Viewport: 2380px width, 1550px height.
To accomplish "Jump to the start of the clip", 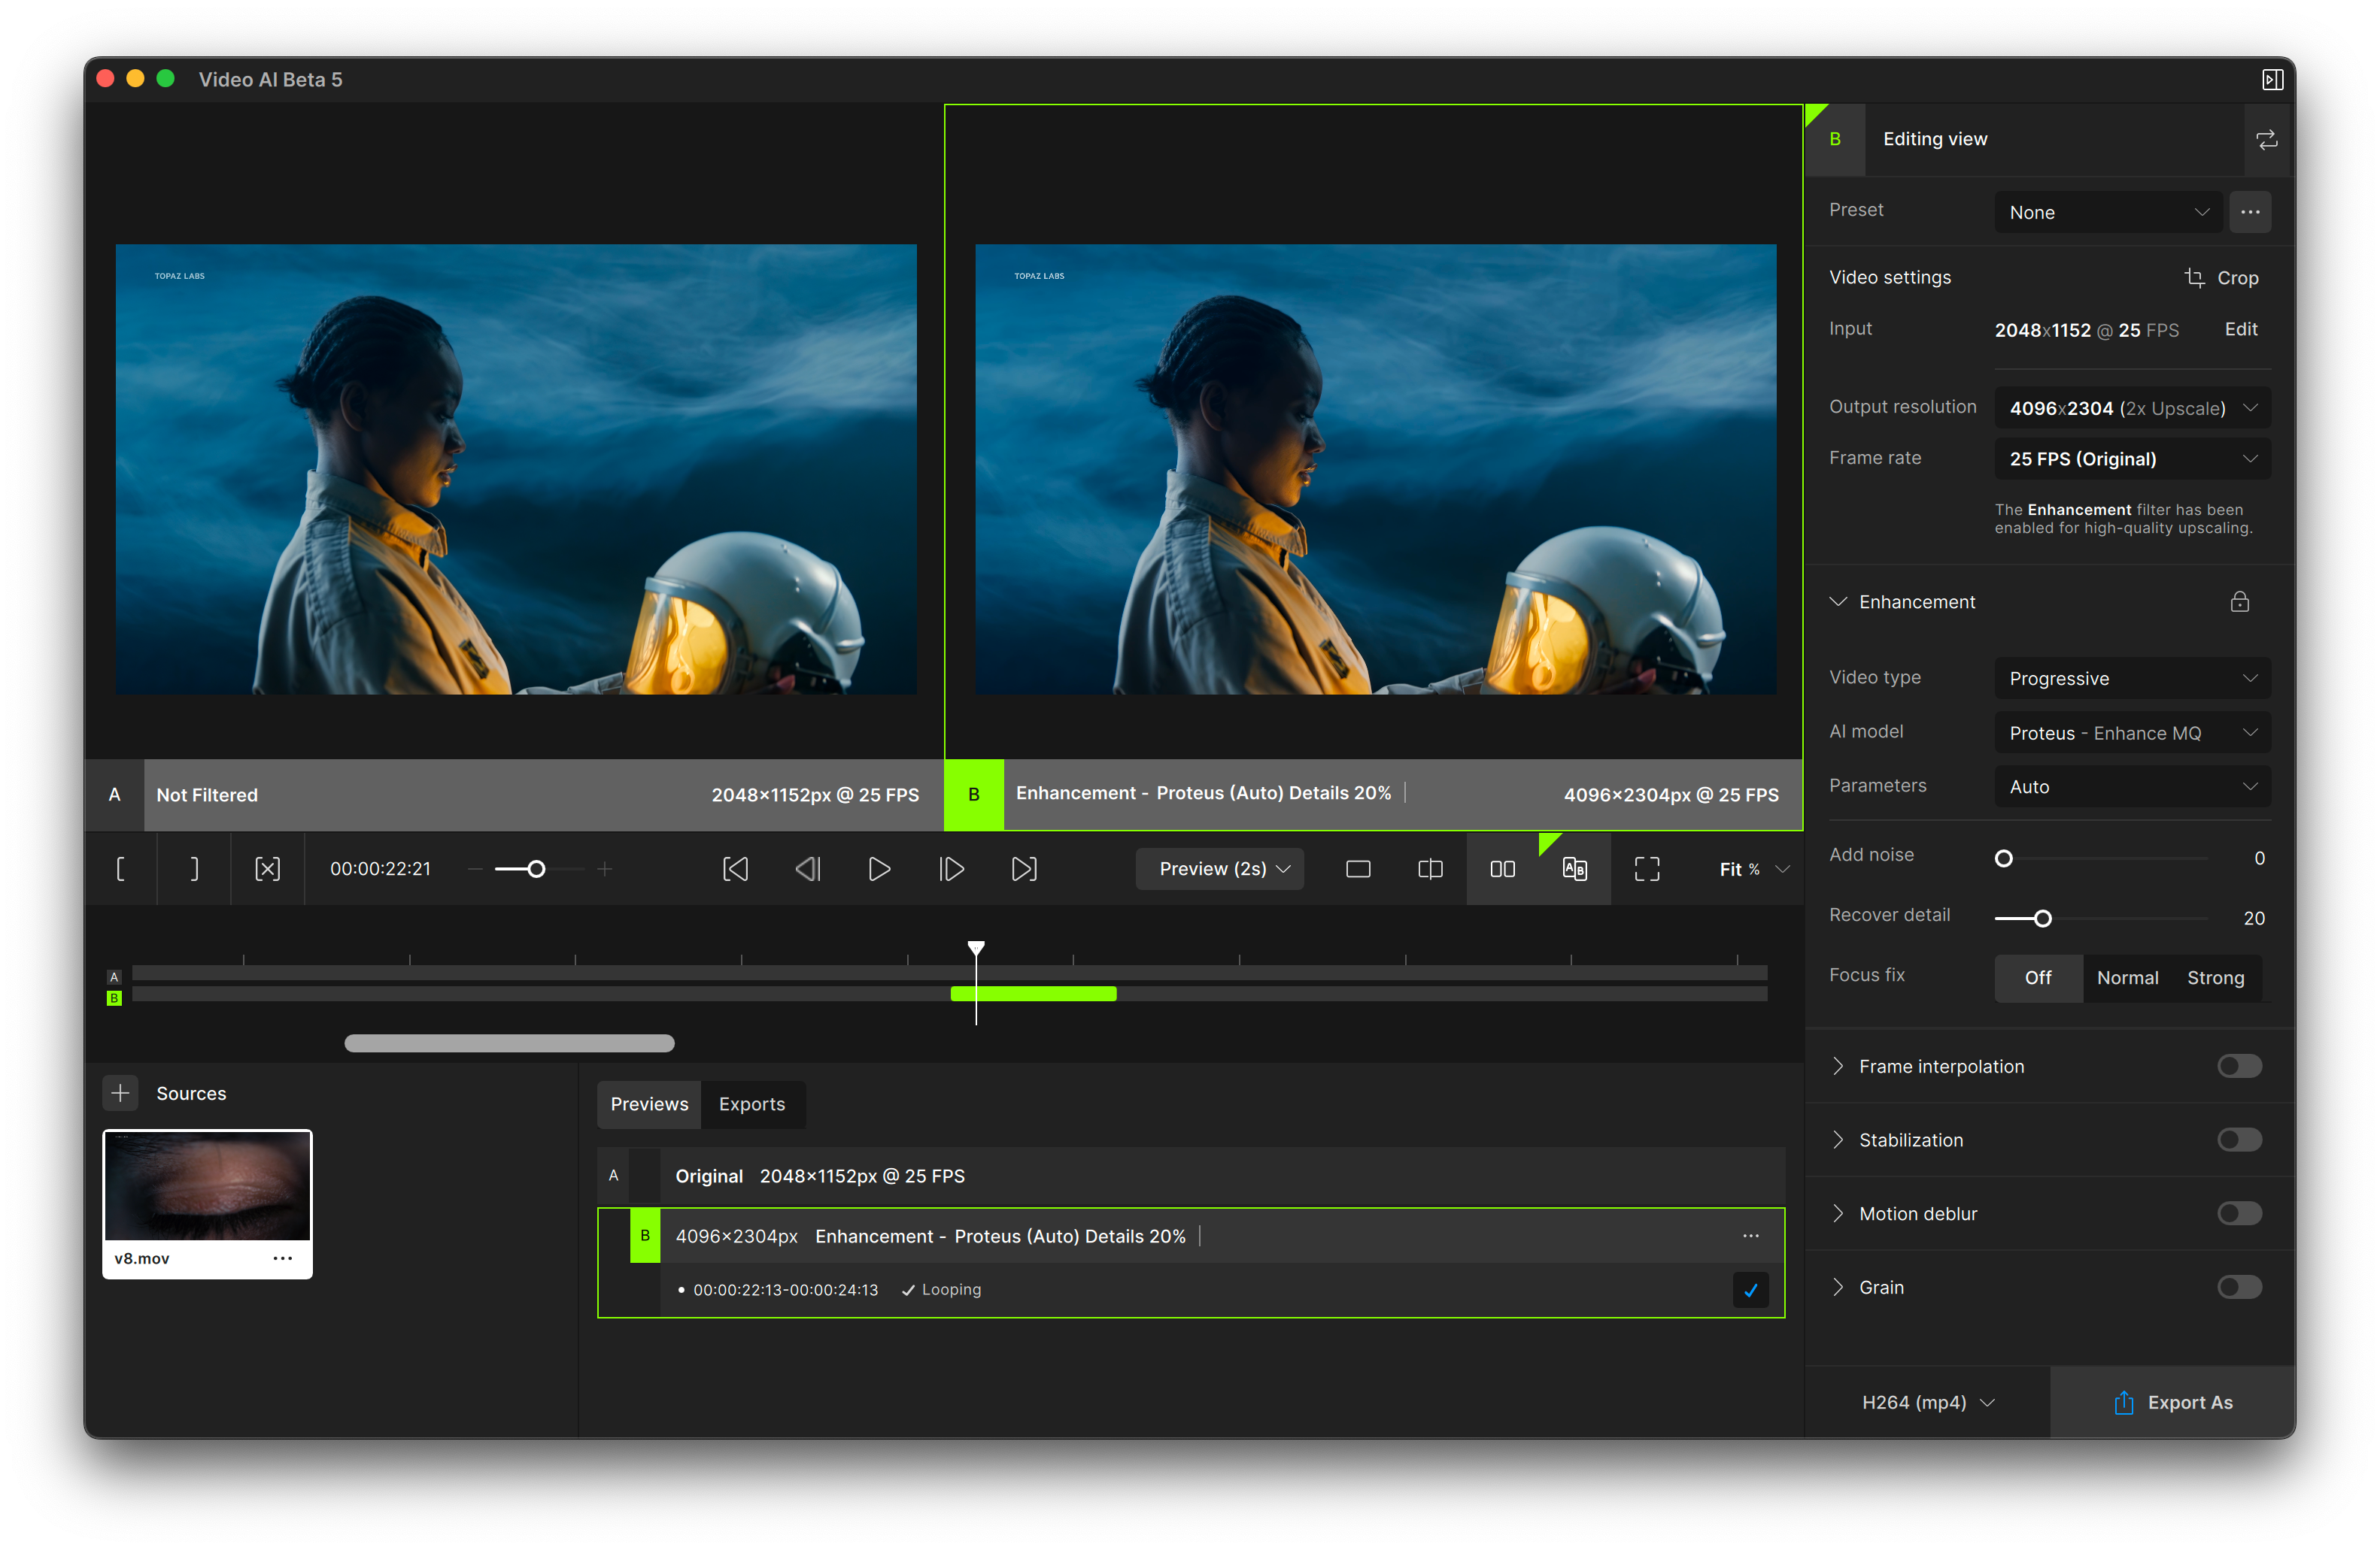I will coord(735,870).
